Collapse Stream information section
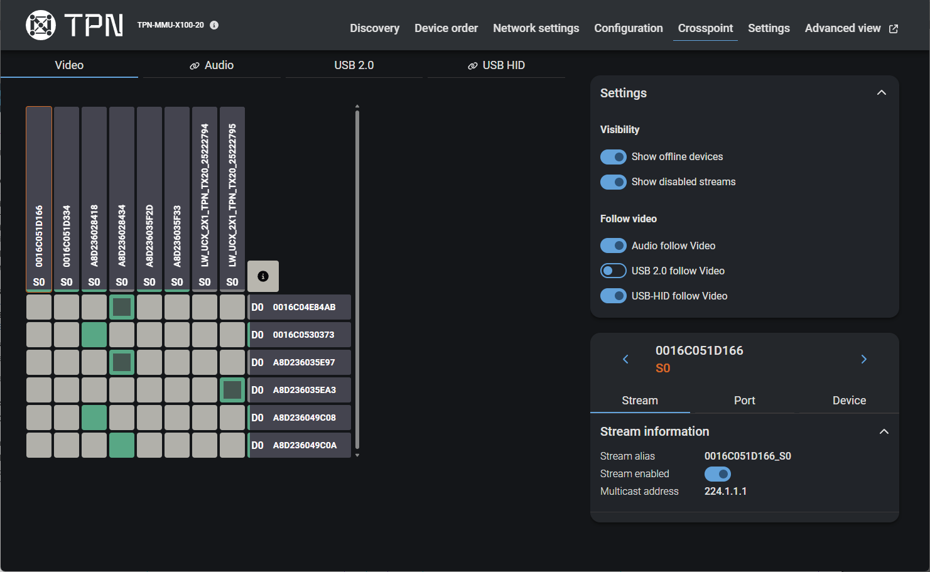930x572 pixels. [884, 431]
